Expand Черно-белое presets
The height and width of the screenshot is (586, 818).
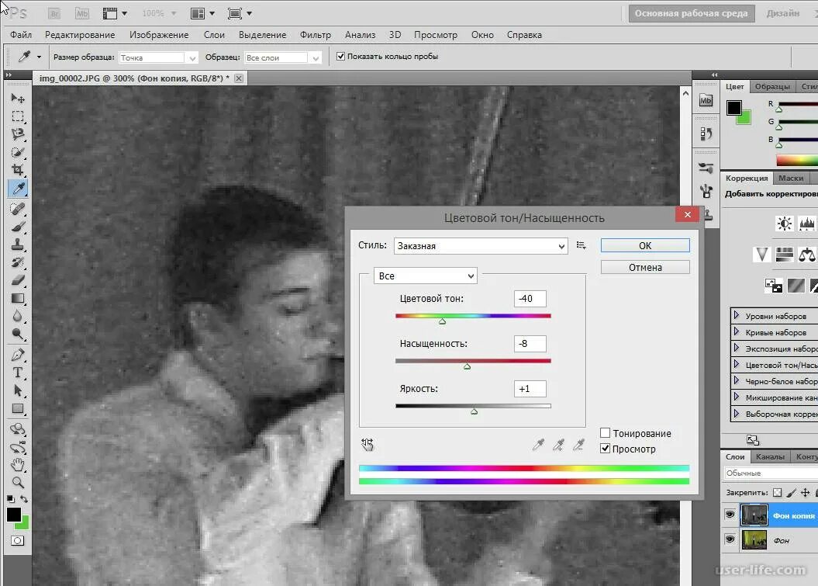(736, 381)
